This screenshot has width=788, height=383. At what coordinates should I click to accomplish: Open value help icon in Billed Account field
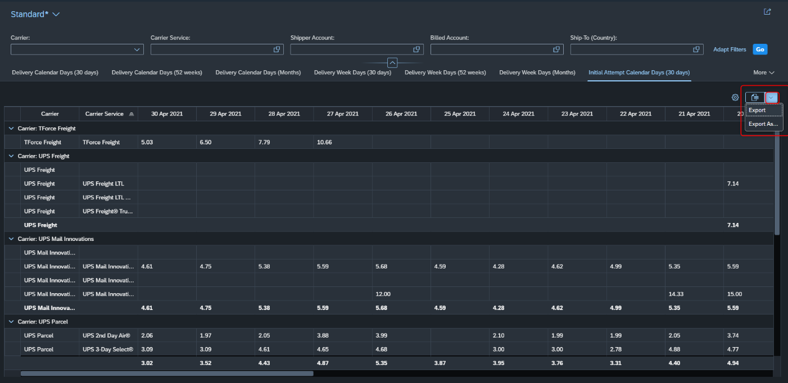(x=556, y=49)
